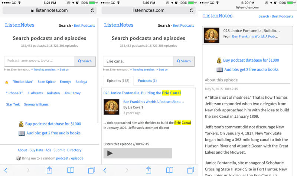Click the dice random icon
Screen dimensions: 297x176
[18, 159]
